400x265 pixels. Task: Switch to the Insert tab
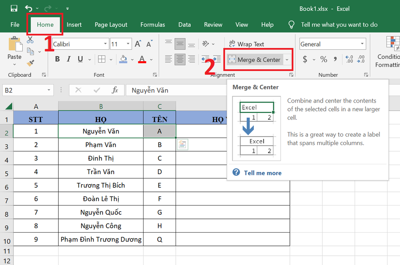tap(74, 25)
